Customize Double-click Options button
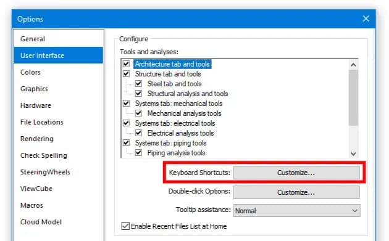 tap(296, 192)
